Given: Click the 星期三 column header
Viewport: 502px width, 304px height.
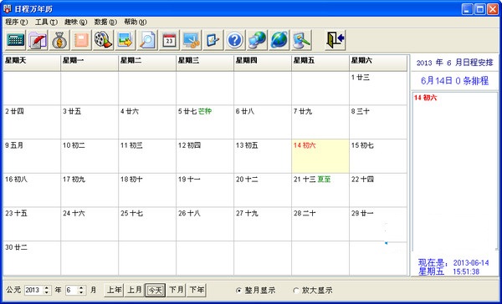Looking at the screenshot, I should point(205,63).
